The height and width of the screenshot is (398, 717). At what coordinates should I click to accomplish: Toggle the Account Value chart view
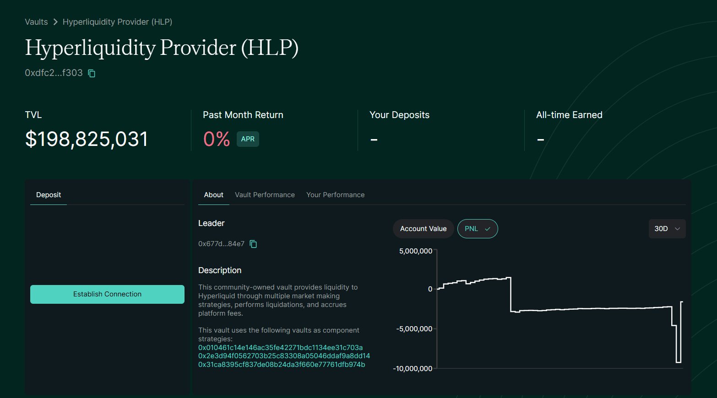[x=423, y=229]
